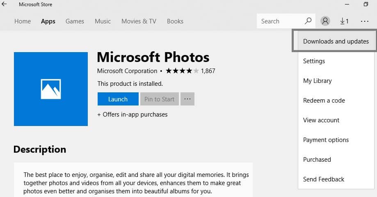
Task: Minimize the Microsoft Store window
Action: coord(347,4)
